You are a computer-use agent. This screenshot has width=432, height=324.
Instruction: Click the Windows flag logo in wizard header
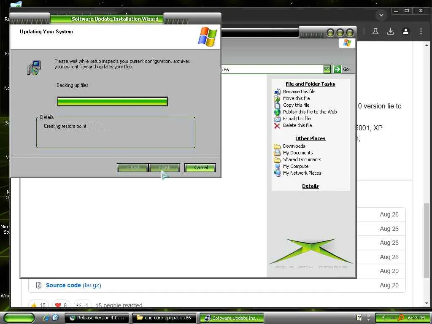click(x=207, y=37)
